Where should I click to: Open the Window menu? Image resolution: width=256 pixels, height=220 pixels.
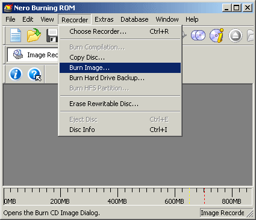(167, 19)
